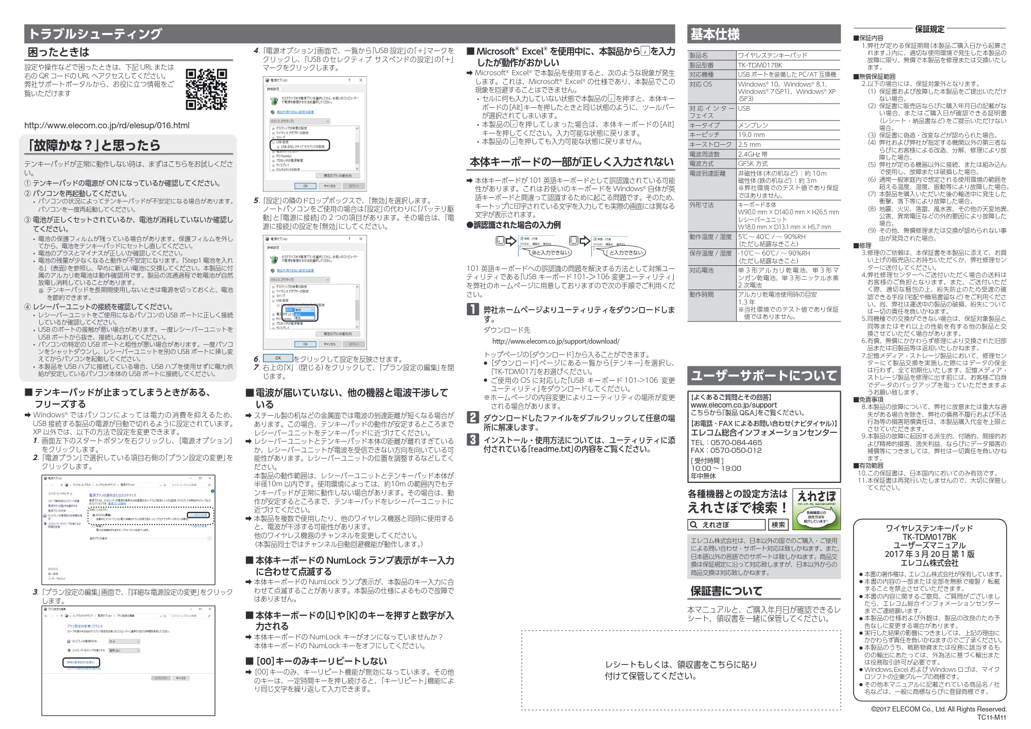
Task: Click the 保証規定 heading
Action: click(929, 29)
